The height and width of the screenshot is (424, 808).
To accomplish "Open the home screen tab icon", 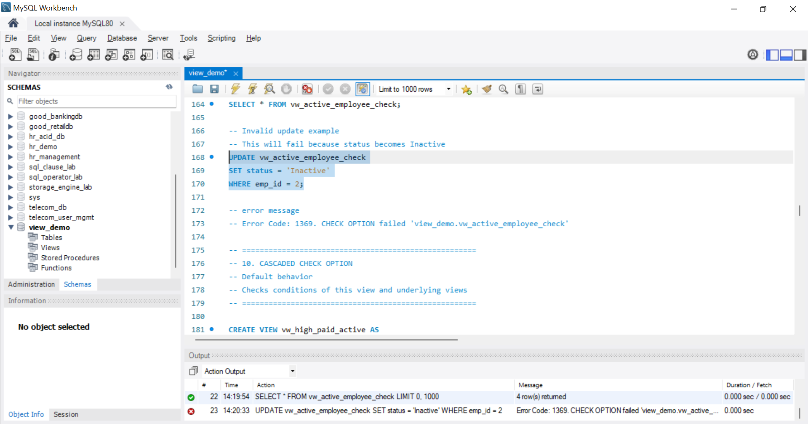I will tap(13, 23).
